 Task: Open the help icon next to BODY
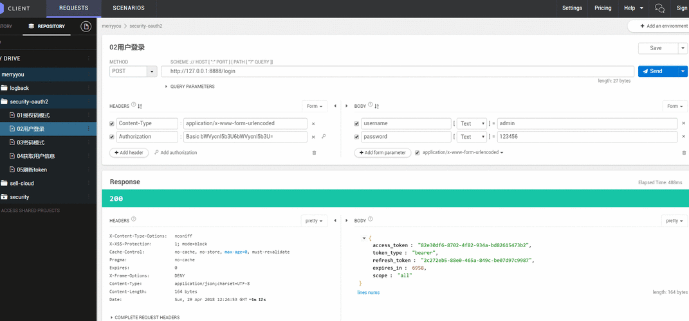(x=370, y=105)
